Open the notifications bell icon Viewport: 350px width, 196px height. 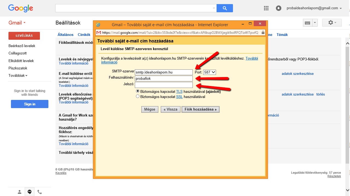[279, 8]
